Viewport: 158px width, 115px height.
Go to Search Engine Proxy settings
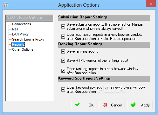[x=28, y=39]
